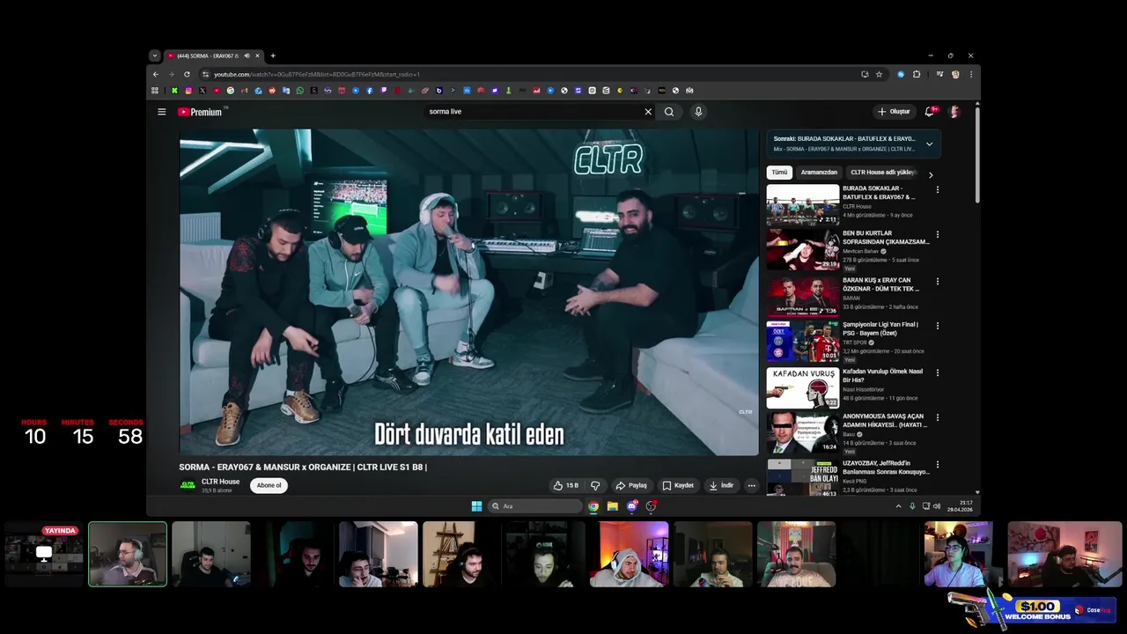Save video with Kaydet button
1127x634 pixels.
(678, 485)
